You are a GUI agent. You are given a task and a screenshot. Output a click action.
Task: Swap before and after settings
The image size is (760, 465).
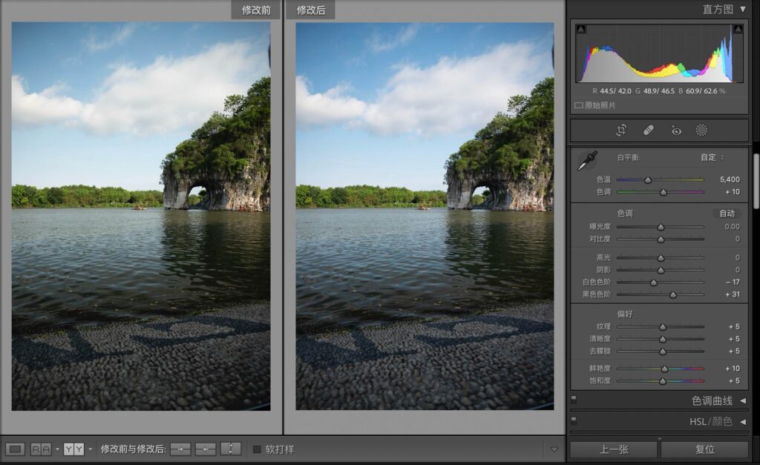click(232, 449)
